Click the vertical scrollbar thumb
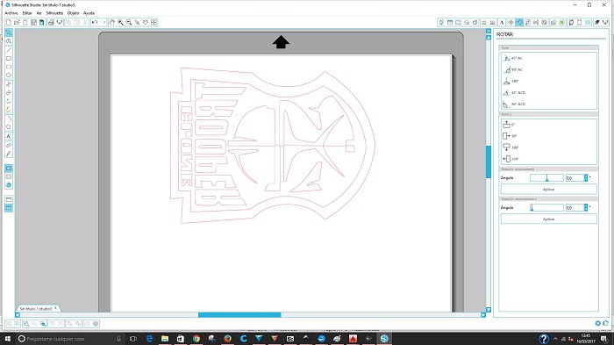Image resolution: width=614 pixels, height=345 pixels. pyautogui.click(x=489, y=162)
